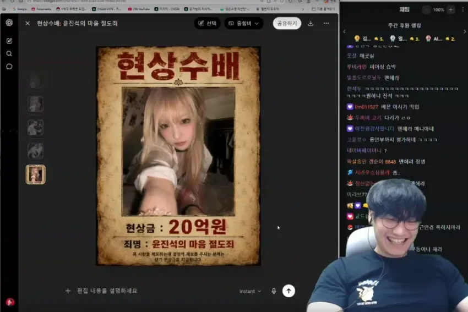The width and height of the screenshot is (468, 312).
Task: Send edit prompt with up-arrow button
Action: tap(289, 291)
